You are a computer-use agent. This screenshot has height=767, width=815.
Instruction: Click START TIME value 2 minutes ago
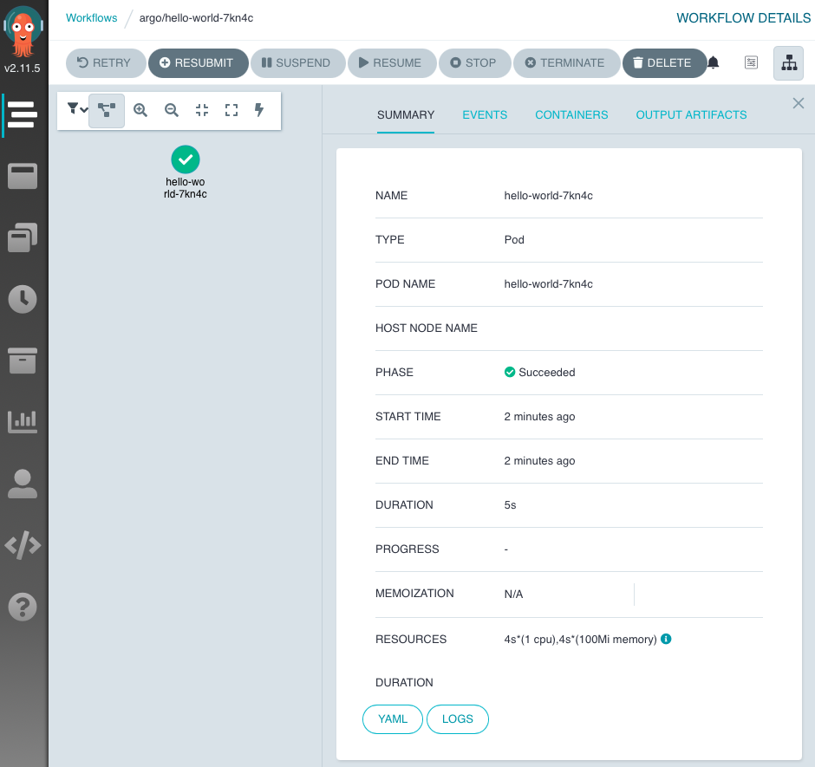tap(539, 416)
